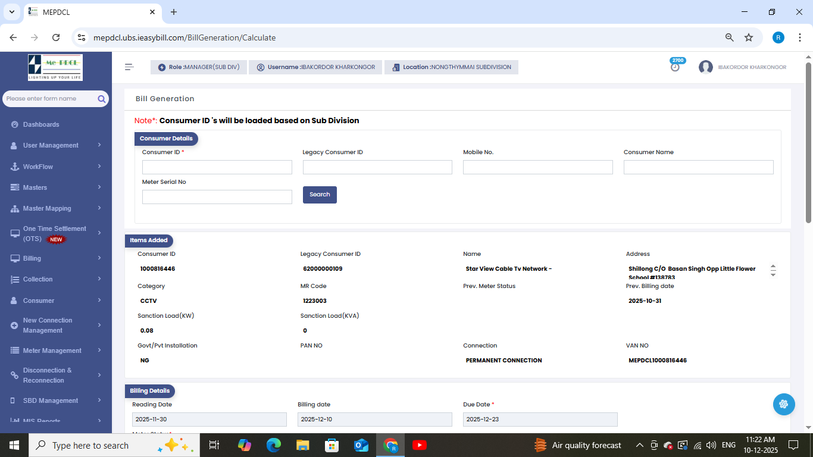
Task: Click the user profile avatar icon
Action: (706, 67)
